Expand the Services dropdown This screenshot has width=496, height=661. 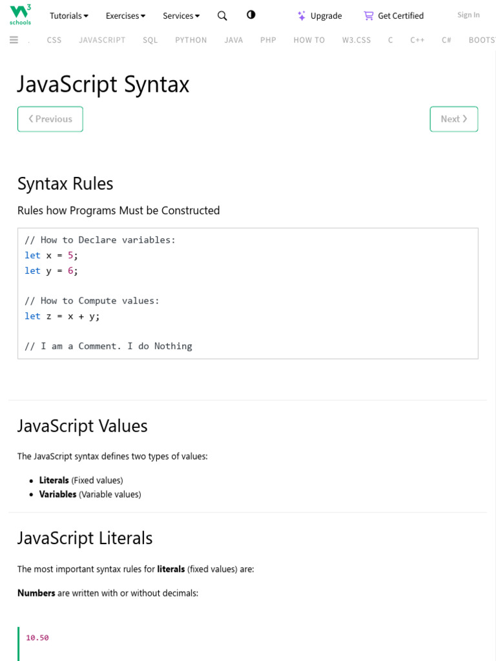[181, 15]
